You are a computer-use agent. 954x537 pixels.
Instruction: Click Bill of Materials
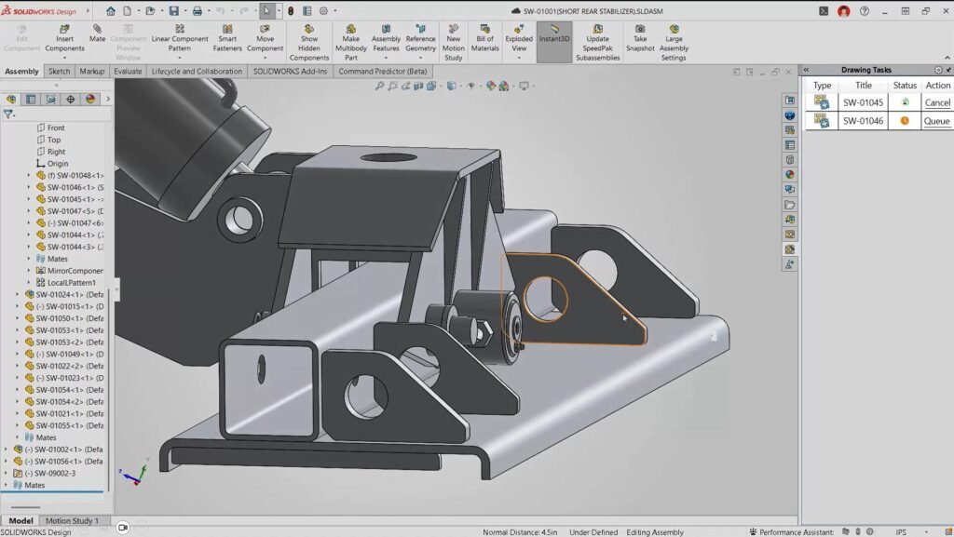[484, 38]
